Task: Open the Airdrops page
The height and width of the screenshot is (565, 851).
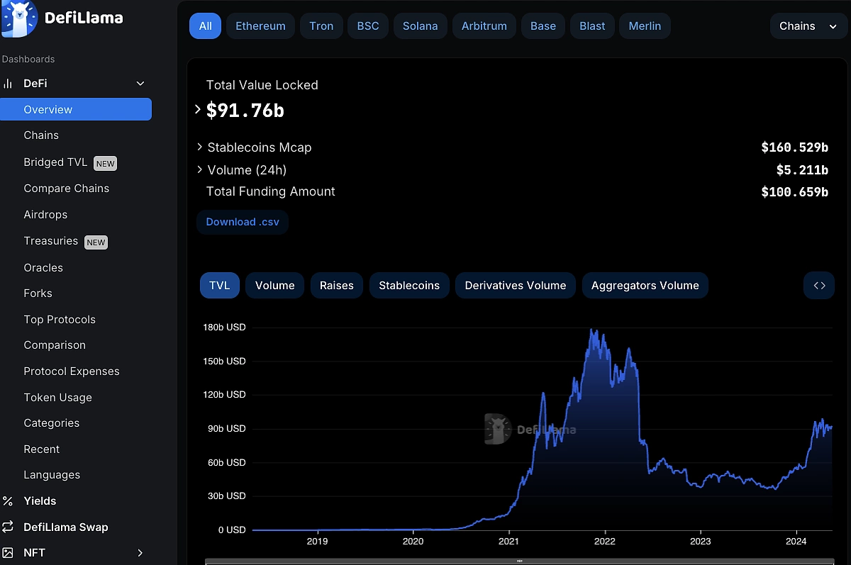Action: (x=45, y=215)
